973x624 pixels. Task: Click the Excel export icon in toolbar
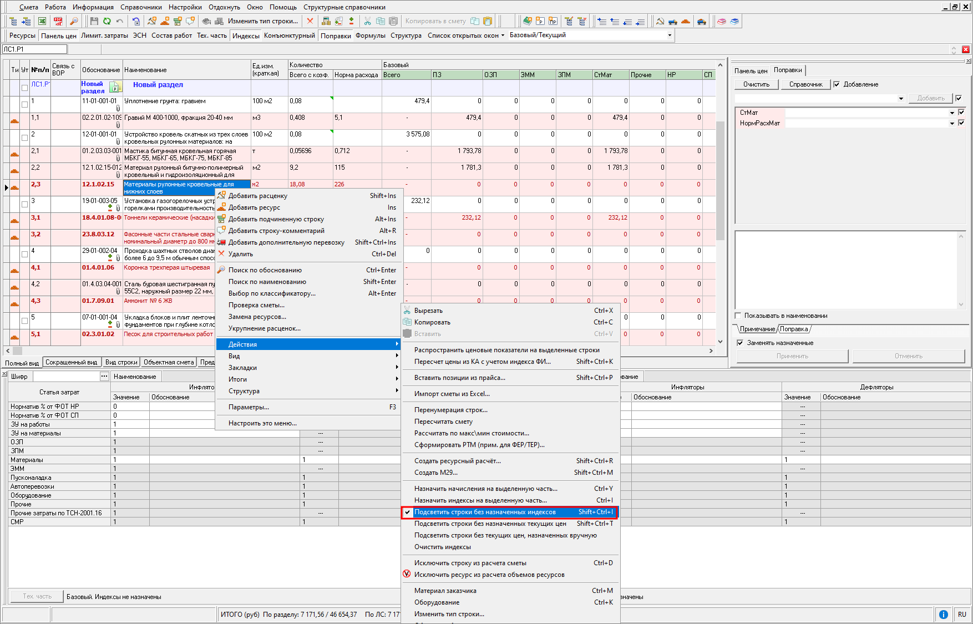pyautogui.click(x=42, y=21)
